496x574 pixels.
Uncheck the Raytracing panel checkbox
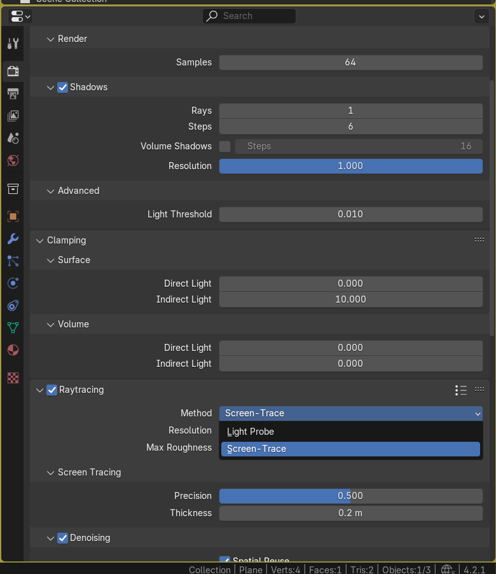[52, 390]
